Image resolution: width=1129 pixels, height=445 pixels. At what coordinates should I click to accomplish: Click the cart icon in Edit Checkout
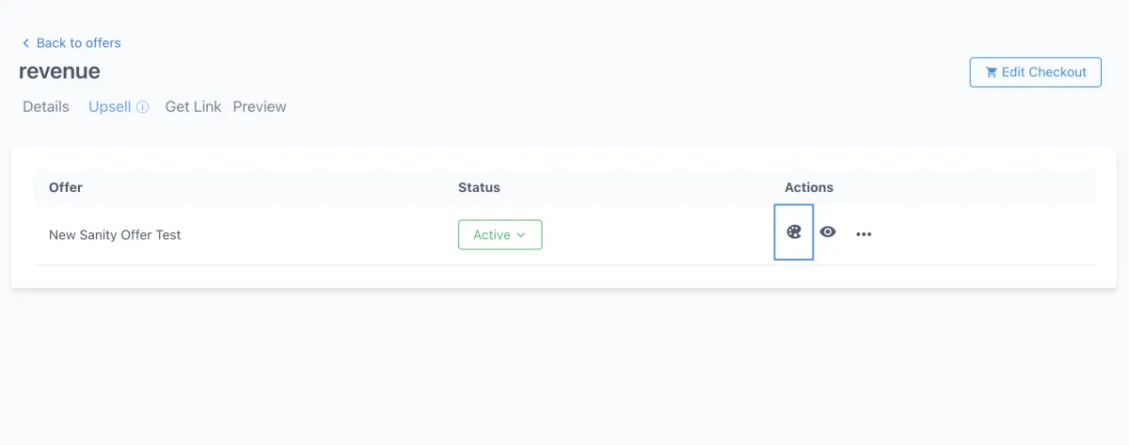pyautogui.click(x=991, y=72)
